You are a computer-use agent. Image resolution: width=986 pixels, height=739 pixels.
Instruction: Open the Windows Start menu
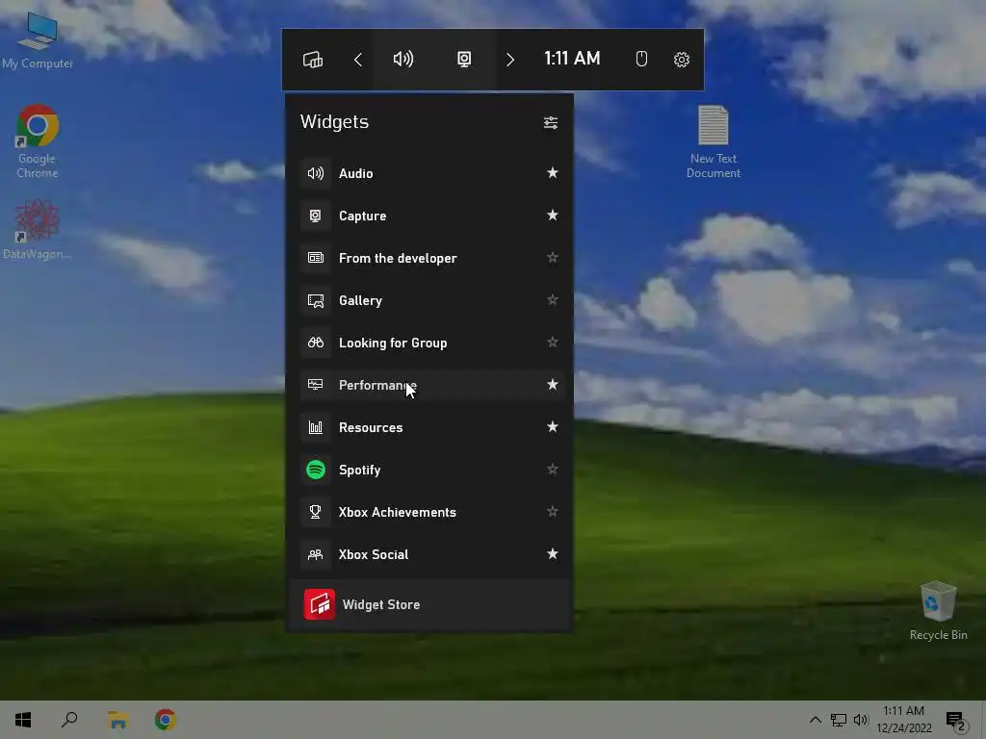tap(23, 720)
